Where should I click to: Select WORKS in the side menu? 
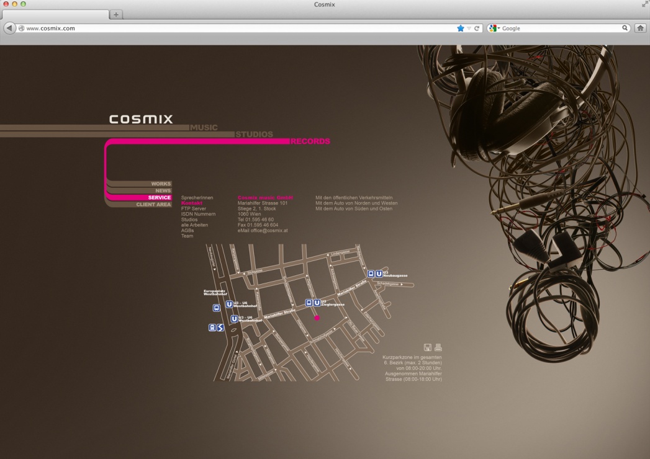coord(161,184)
